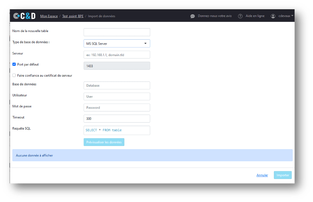Click the Requête SQL editor
This screenshot has height=202, width=313.
[x=117, y=130]
